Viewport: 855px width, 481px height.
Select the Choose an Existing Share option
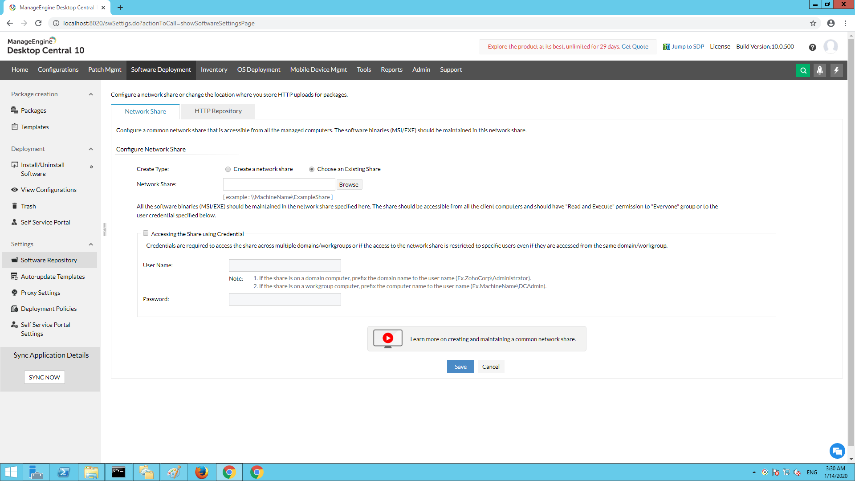click(x=311, y=169)
